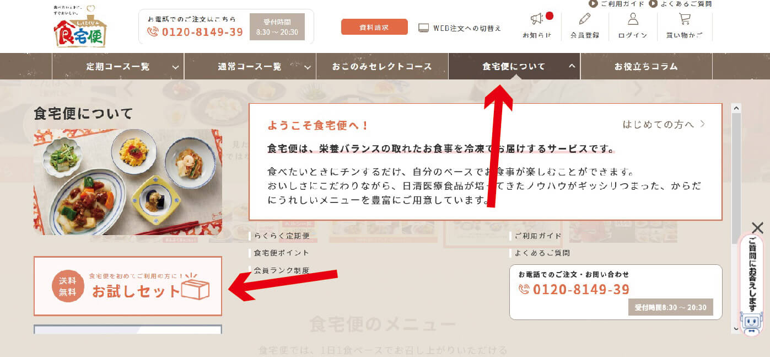Screen dimensions: 770x357
Task: Close the ご質問にお答えします chat widget
Action: point(758,227)
